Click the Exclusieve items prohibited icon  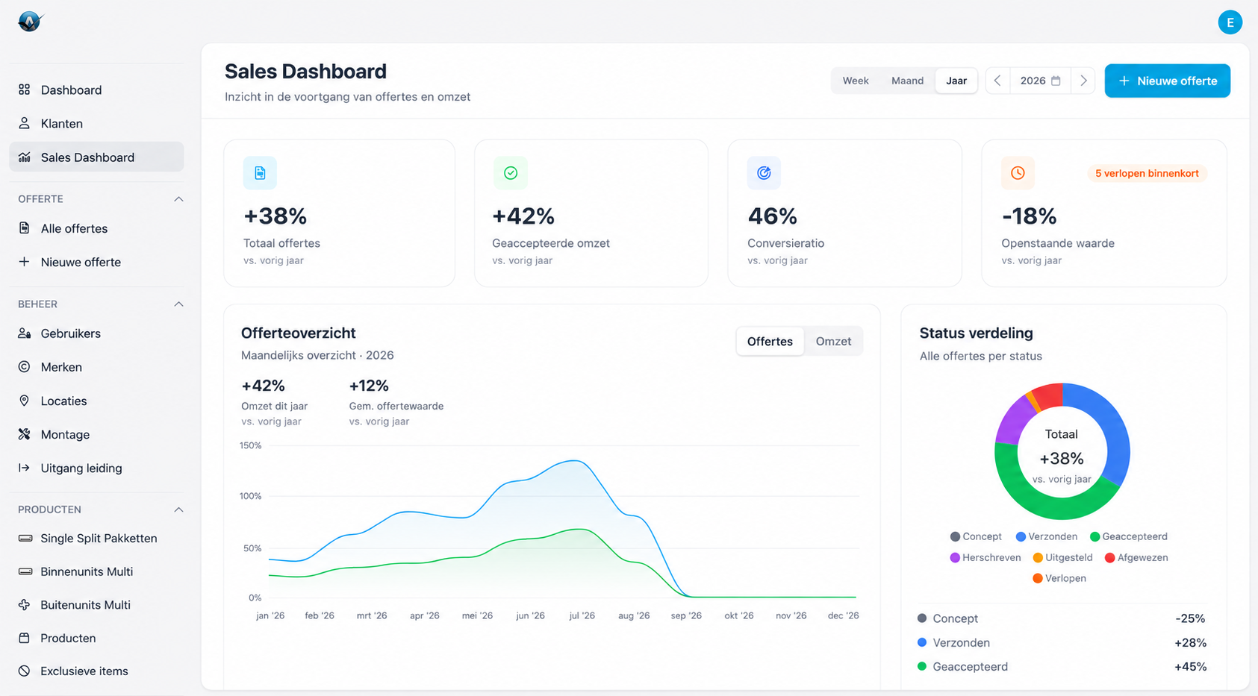(25, 671)
